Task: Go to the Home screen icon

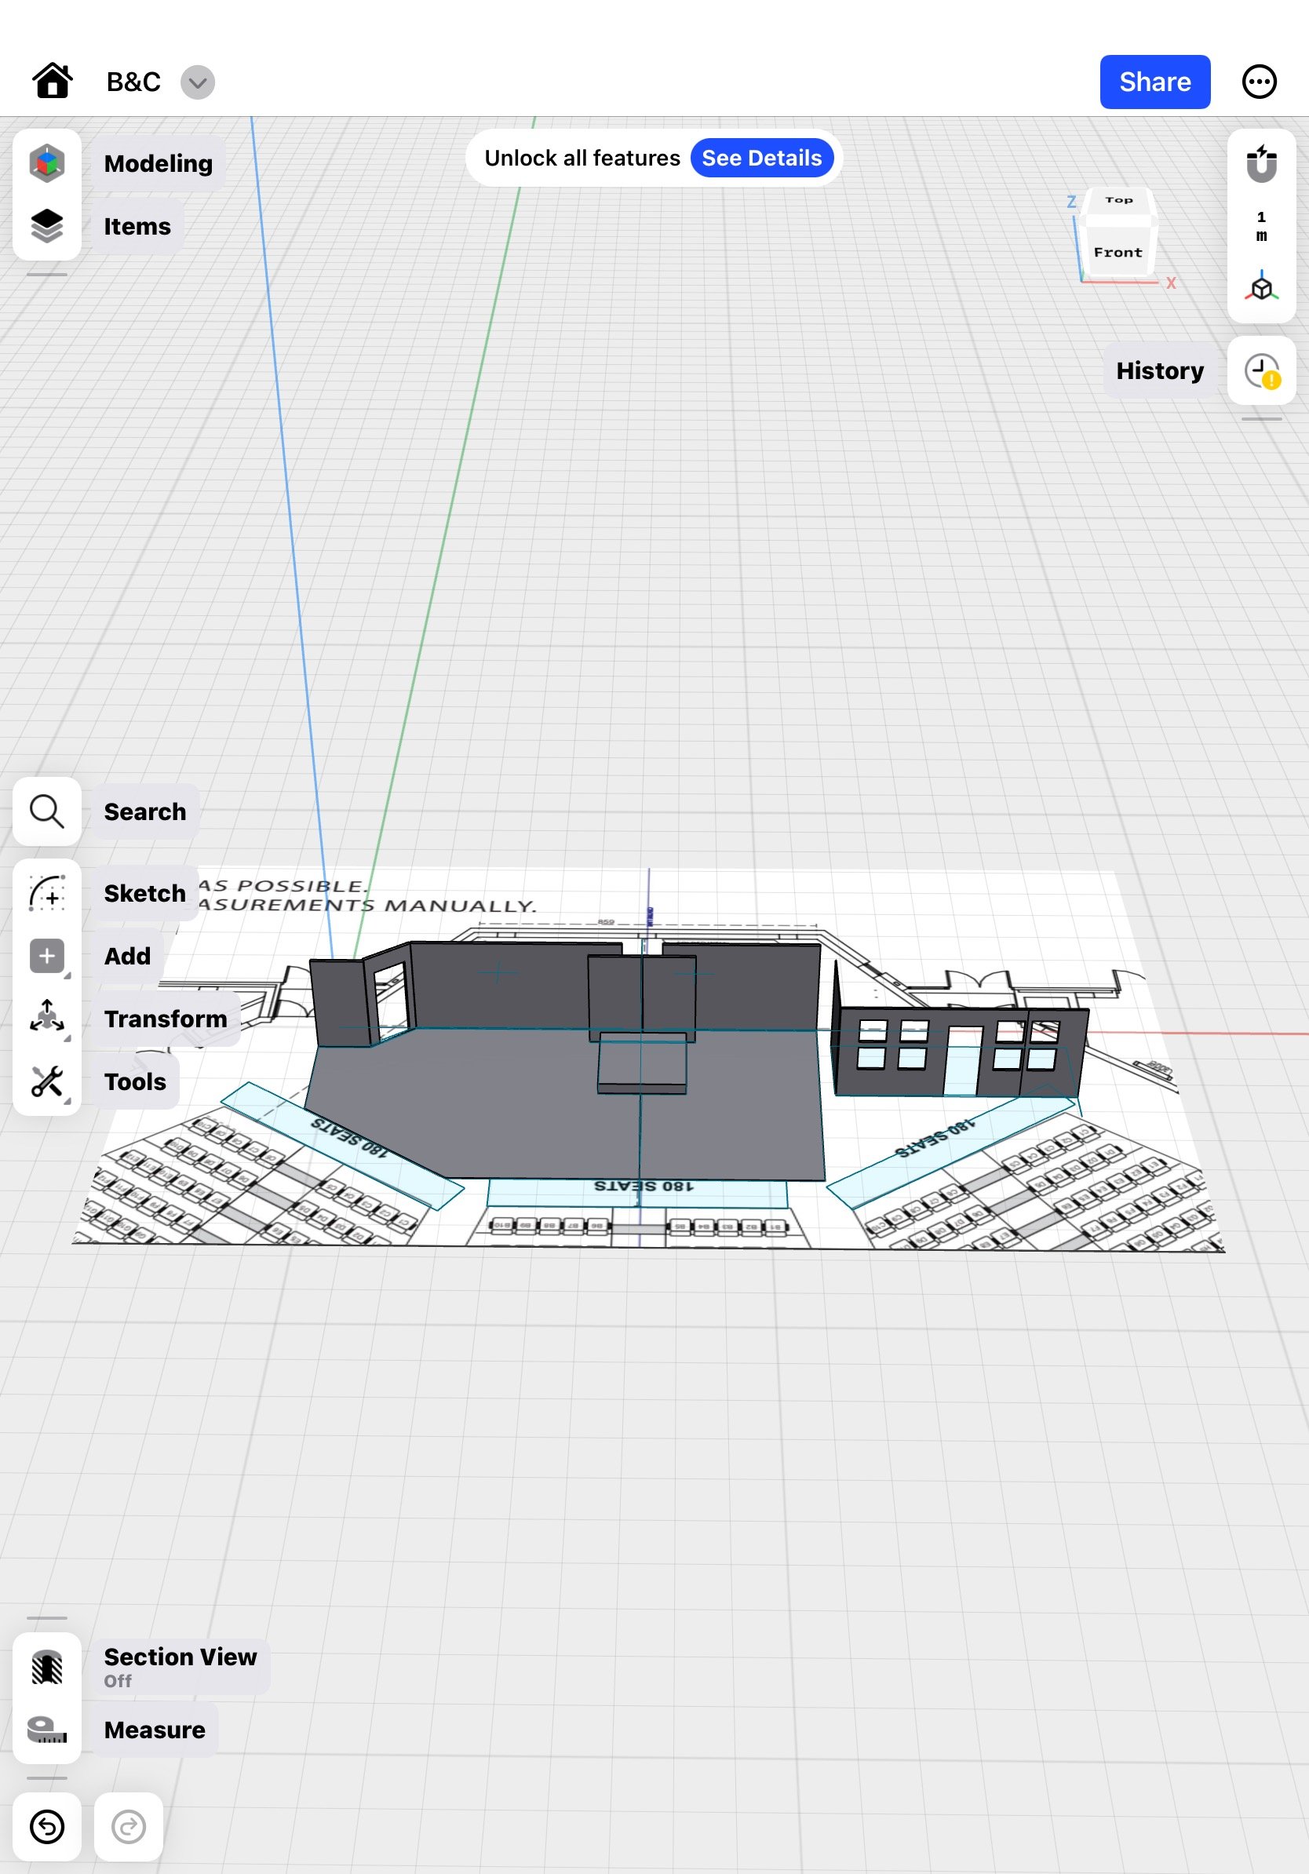Action: tap(53, 81)
